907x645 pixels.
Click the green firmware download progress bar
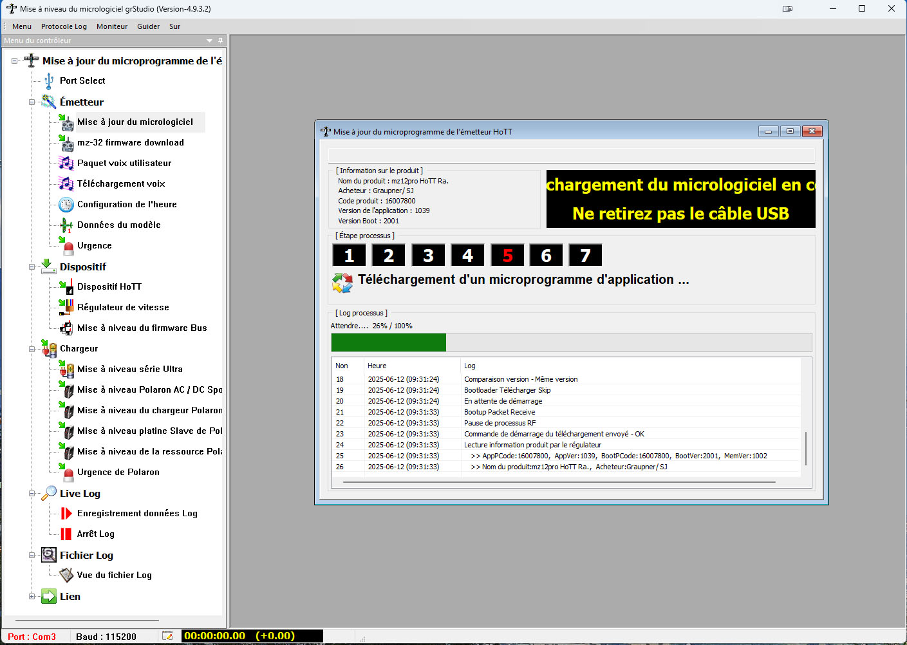pos(388,342)
